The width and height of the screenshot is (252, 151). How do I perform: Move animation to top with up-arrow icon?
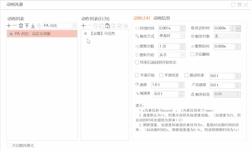tap(27, 26)
